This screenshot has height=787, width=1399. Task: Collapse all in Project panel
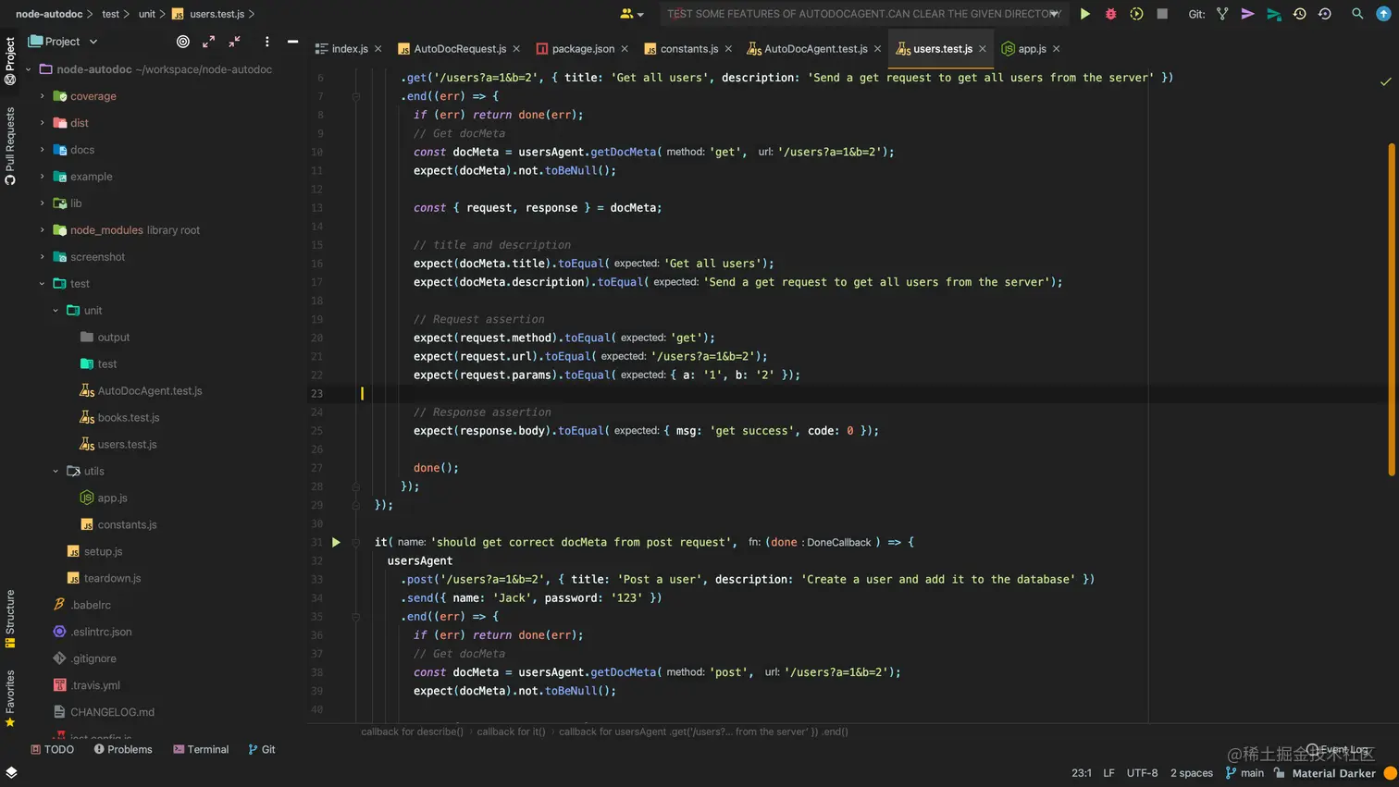(x=235, y=42)
